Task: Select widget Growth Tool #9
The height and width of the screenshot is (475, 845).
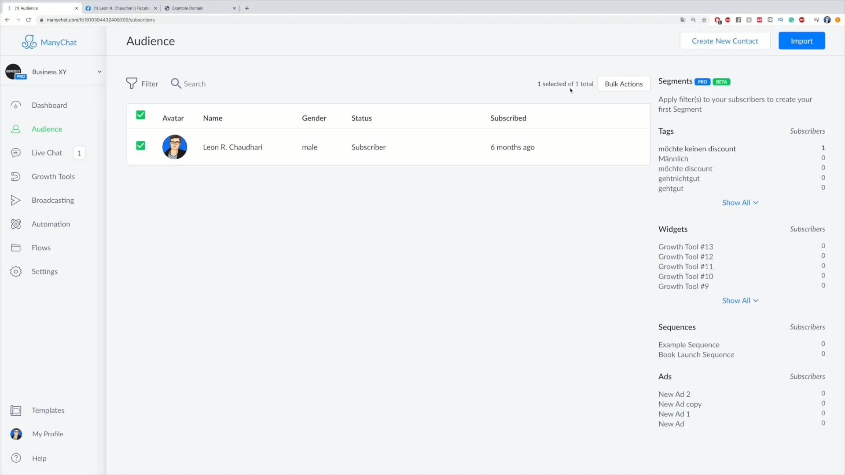Action: pos(683,286)
